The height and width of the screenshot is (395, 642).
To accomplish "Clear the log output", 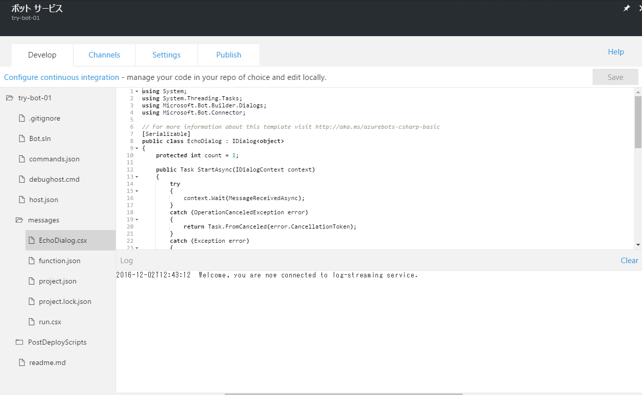I will pyautogui.click(x=629, y=260).
